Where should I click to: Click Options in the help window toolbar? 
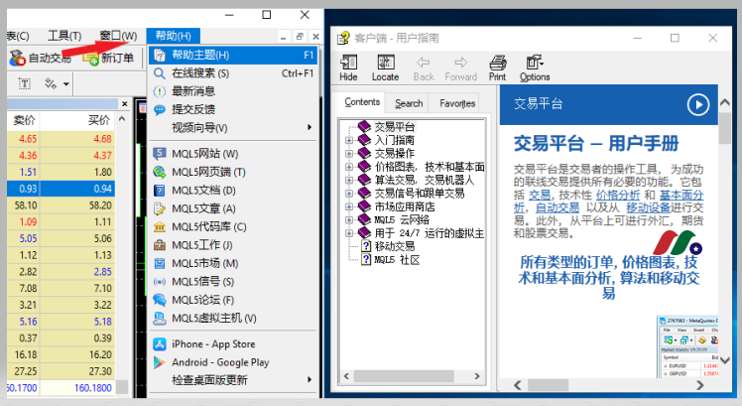pos(535,68)
